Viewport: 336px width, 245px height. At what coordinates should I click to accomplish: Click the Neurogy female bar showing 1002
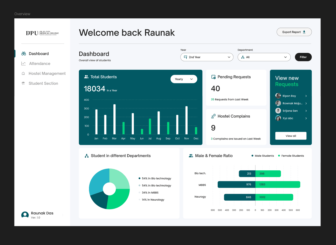[274, 197]
